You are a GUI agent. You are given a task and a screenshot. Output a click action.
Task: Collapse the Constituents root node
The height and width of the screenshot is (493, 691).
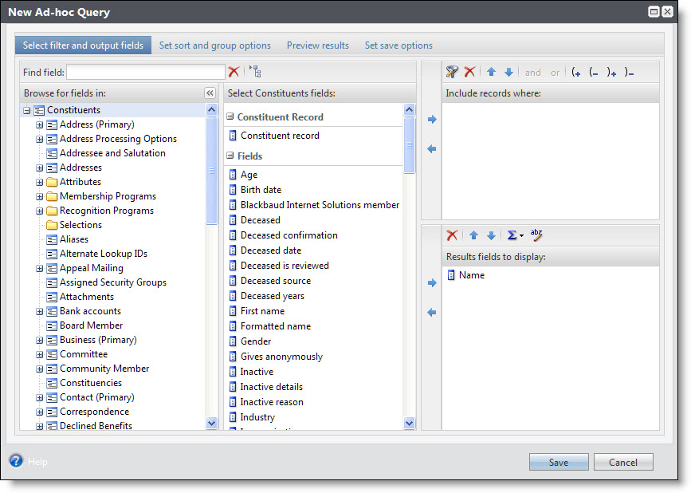(x=27, y=110)
